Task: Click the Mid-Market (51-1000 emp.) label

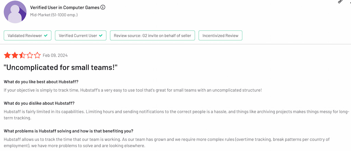Action: [54, 15]
